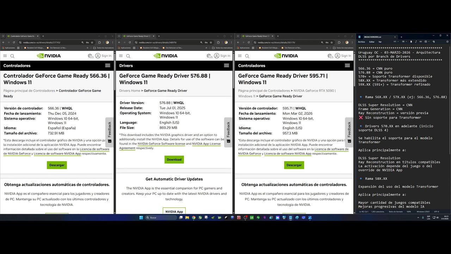Open table dropdown in Notepad toolbar
Viewport: 451px width, 254px height.
(x=427, y=42)
